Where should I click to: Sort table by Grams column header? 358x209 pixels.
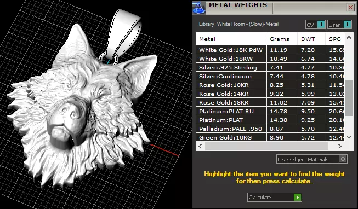click(x=282, y=39)
